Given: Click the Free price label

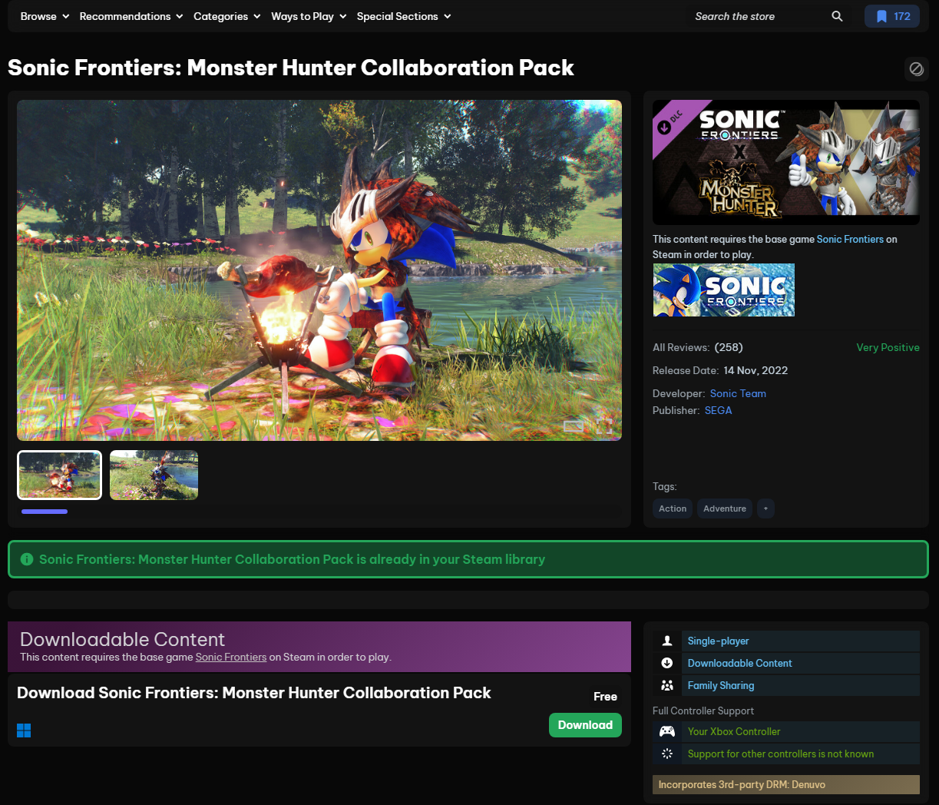Looking at the screenshot, I should (x=605, y=697).
